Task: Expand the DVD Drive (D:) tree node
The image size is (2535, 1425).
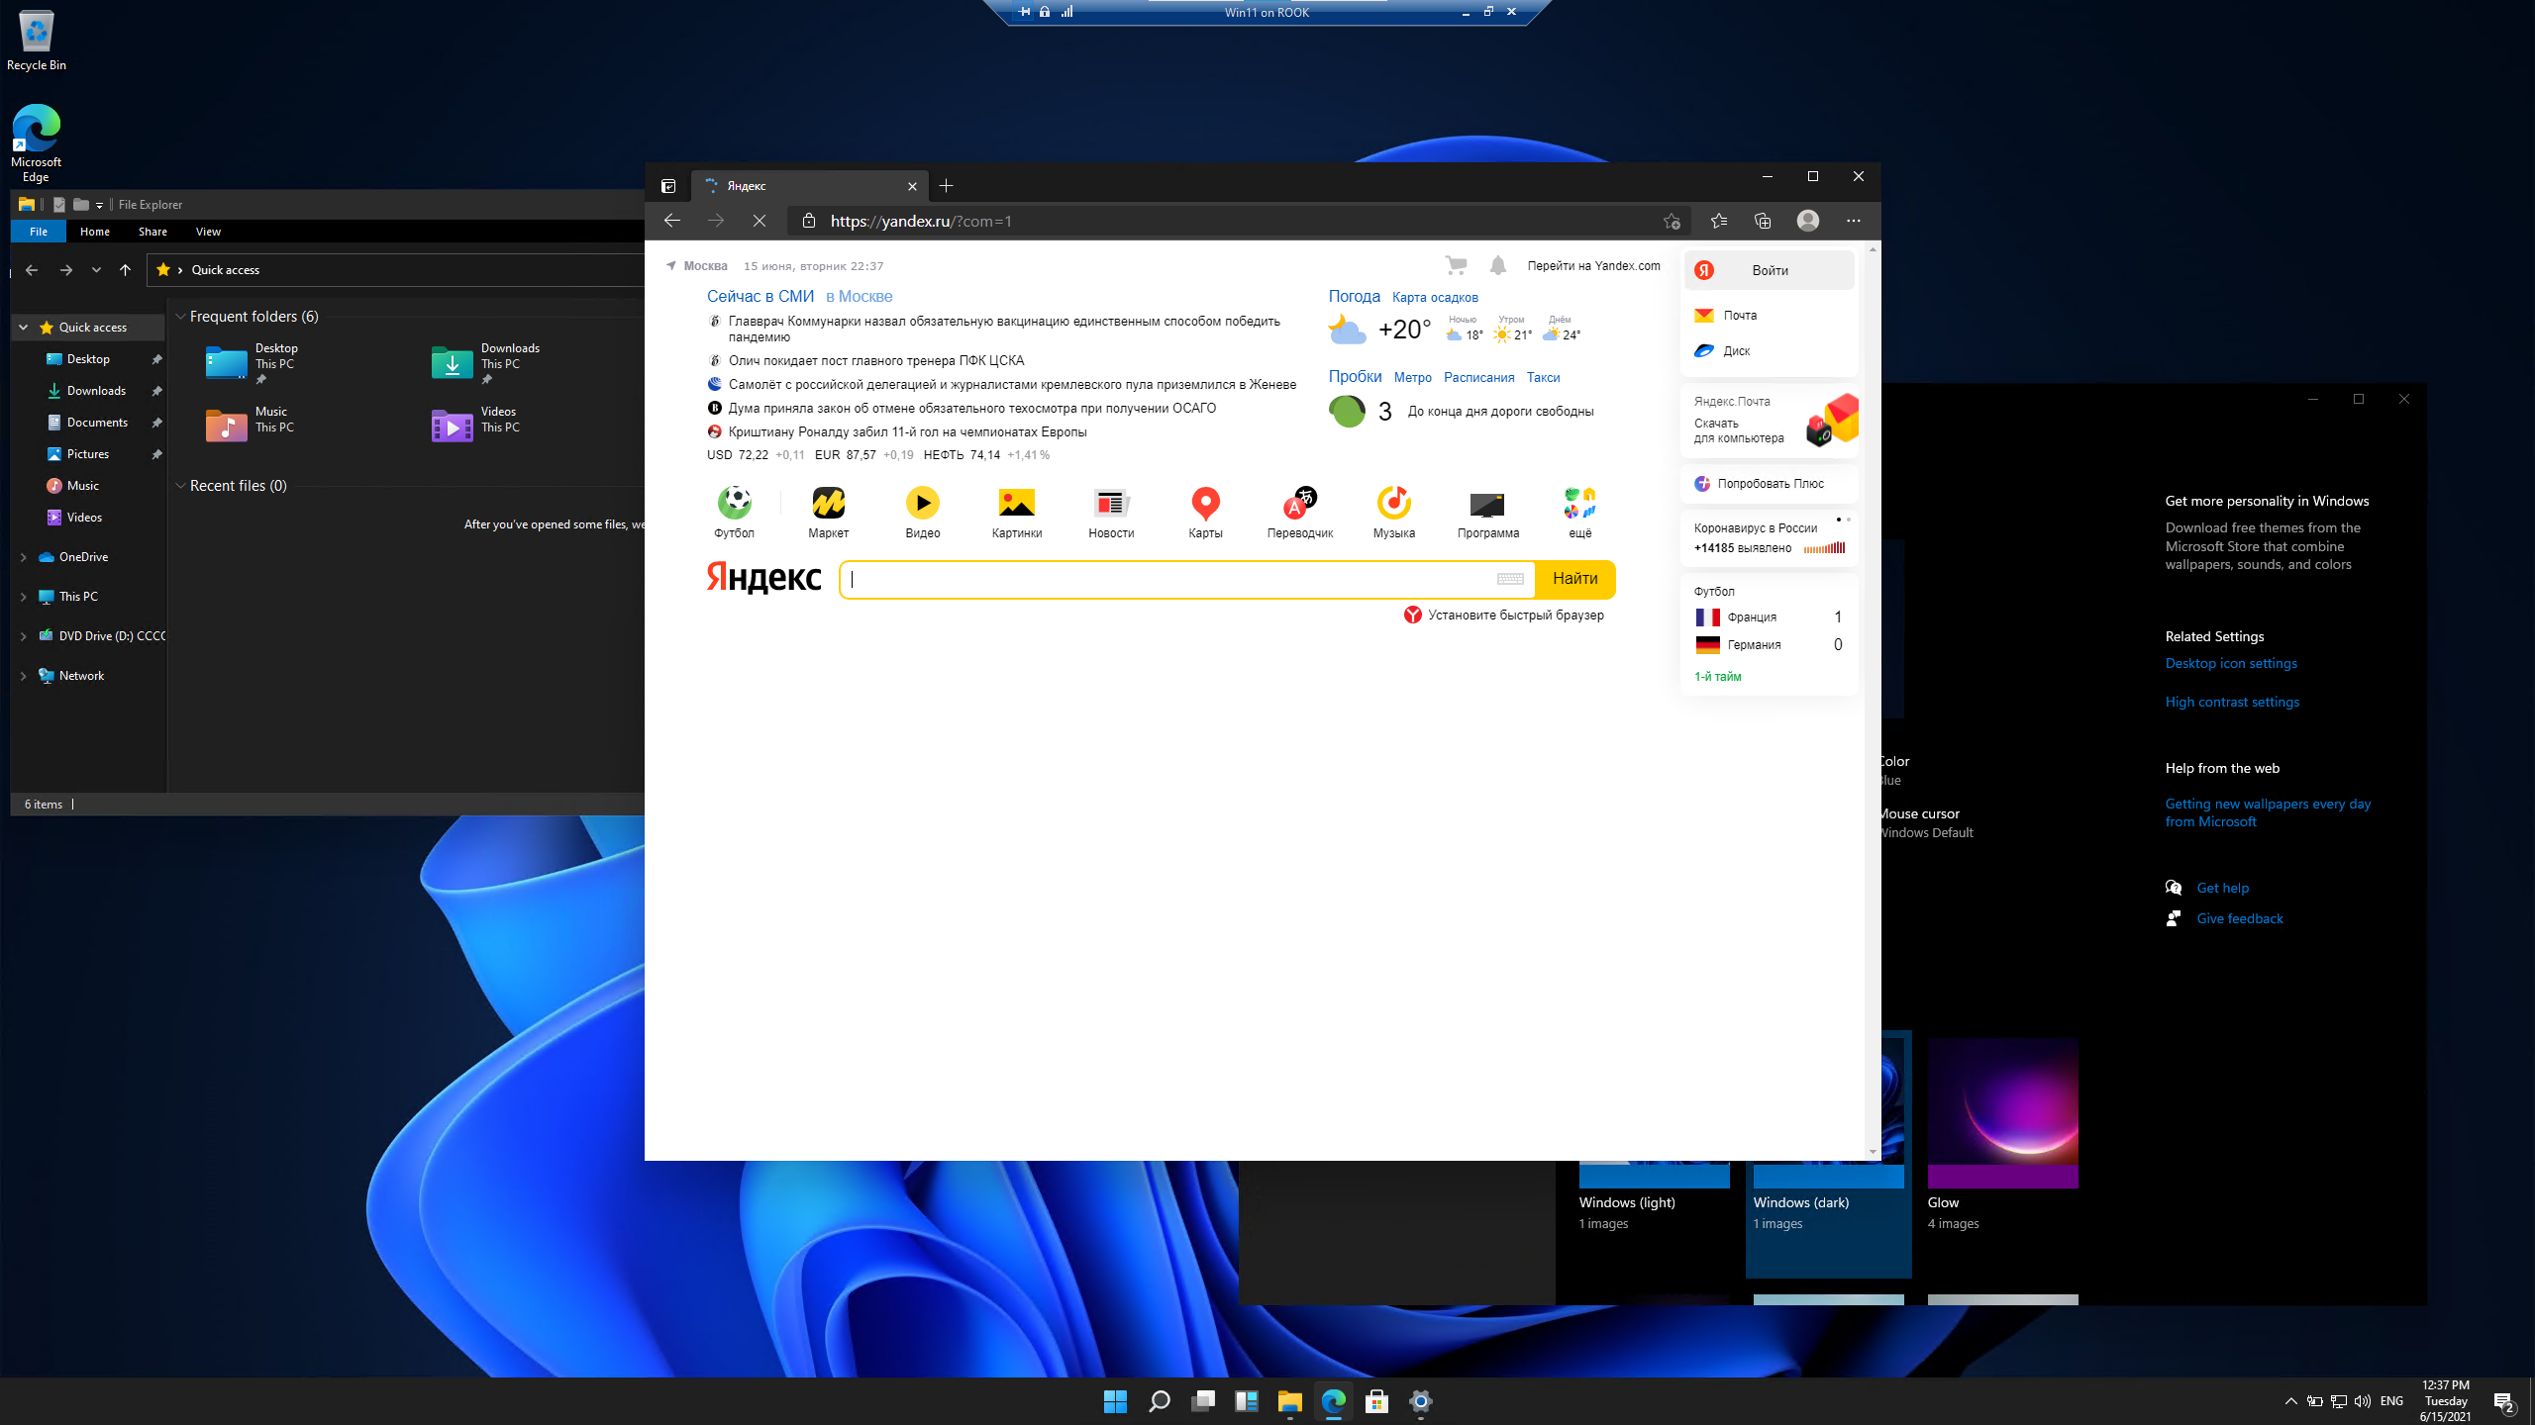Action: click(x=23, y=636)
